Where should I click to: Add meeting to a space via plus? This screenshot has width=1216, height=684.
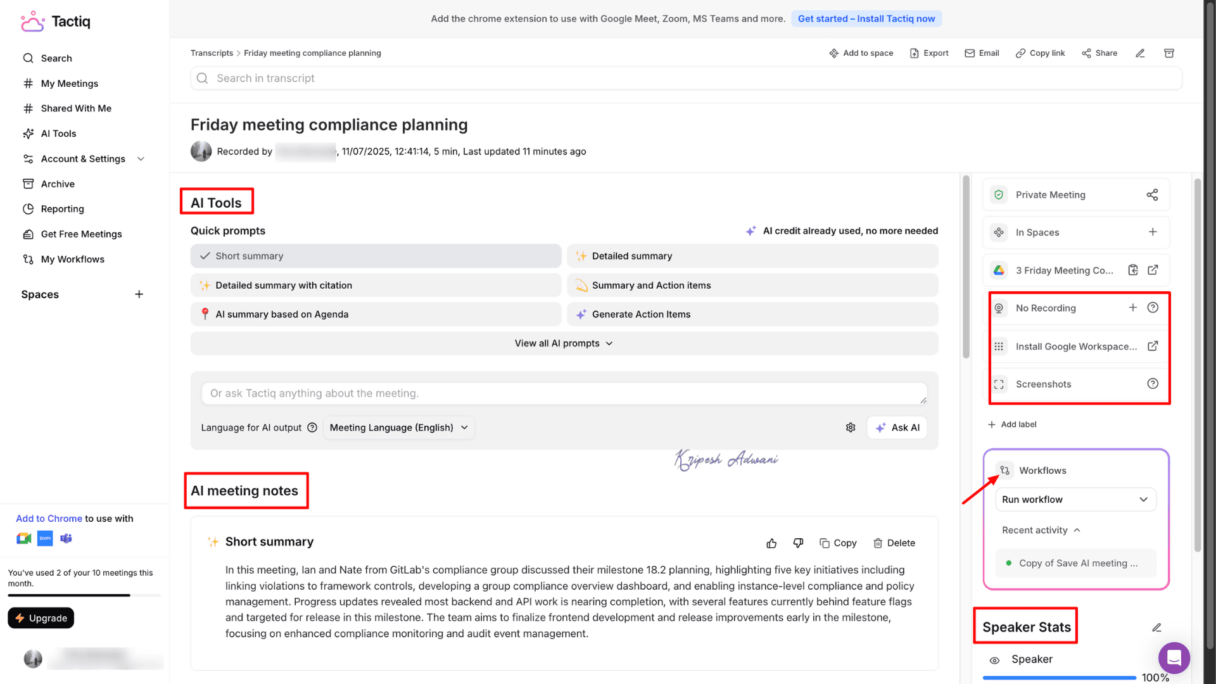1153,232
